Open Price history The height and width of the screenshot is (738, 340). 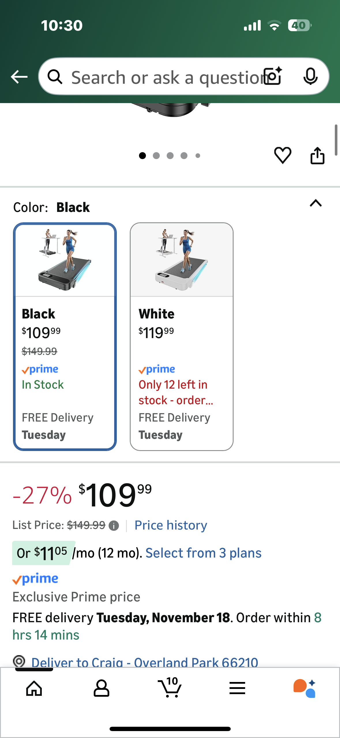[170, 525]
